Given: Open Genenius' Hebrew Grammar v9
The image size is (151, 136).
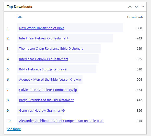Looking at the screenshot, I should click(42, 110).
